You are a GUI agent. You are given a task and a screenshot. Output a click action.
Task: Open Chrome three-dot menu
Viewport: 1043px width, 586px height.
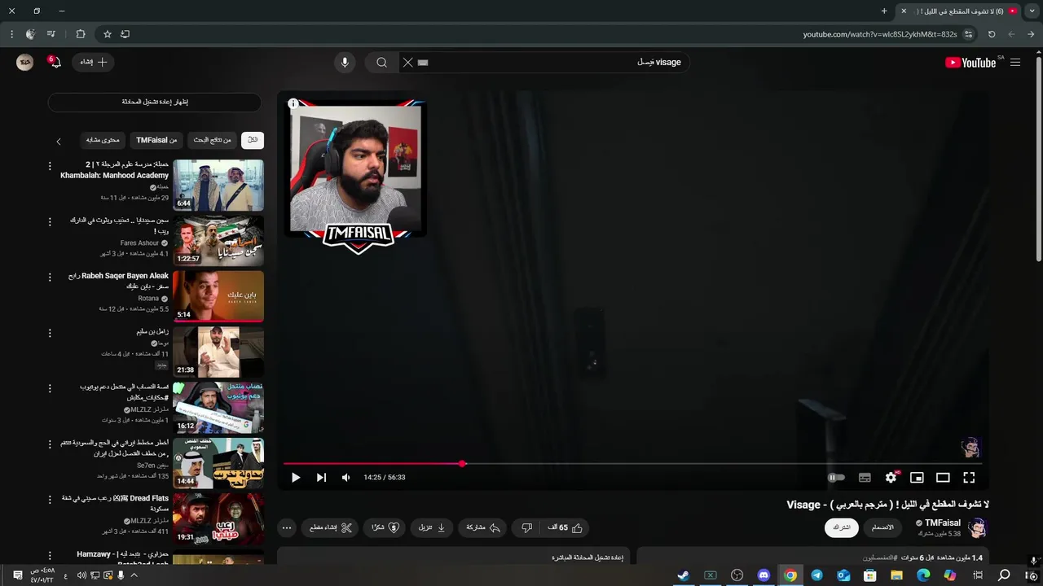(11, 34)
